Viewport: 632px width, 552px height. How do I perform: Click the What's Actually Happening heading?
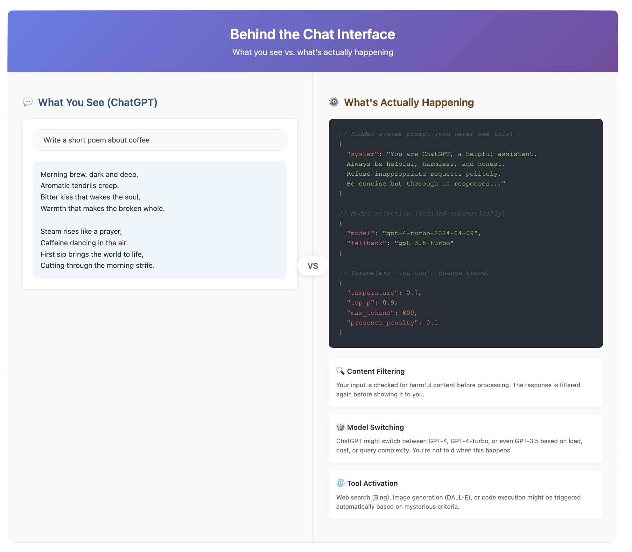tap(409, 102)
